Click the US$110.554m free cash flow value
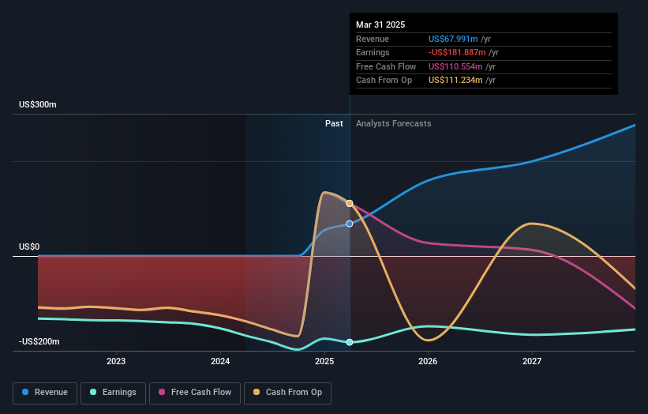The width and height of the screenshot is (648, 414). [x=455, y=66]
